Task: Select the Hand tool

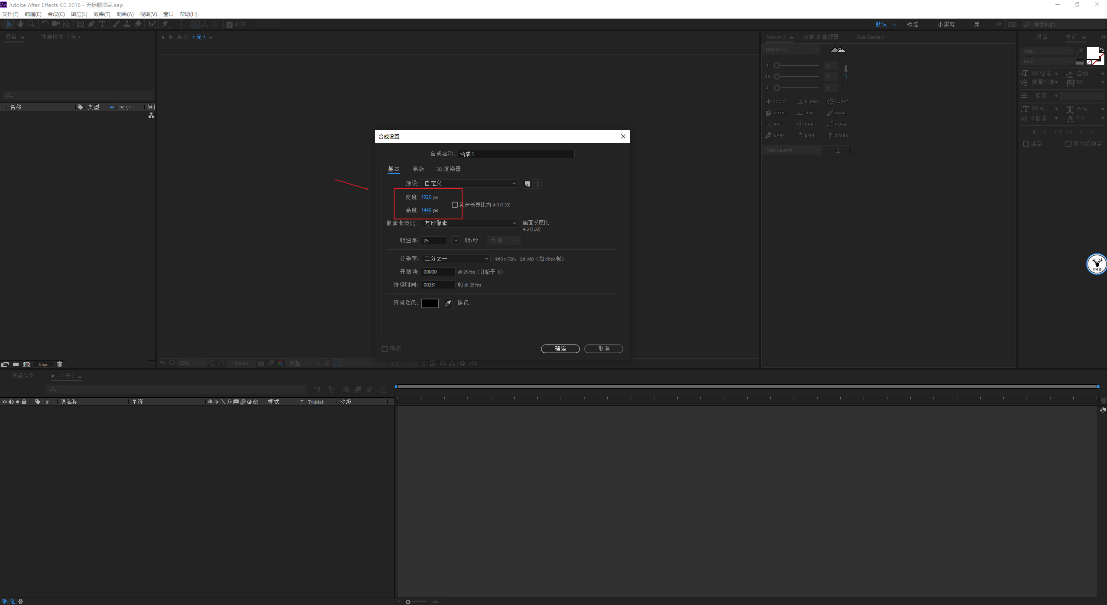Action: pos(20,24)
